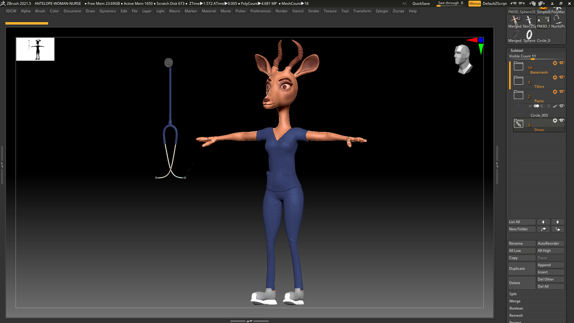Click the DefaultZScript button

[x=495, y=4]
